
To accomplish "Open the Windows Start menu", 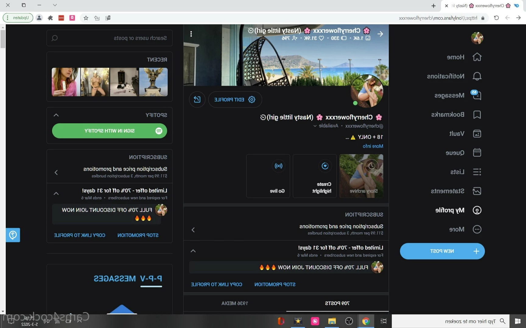I will (x=517, y=321).
